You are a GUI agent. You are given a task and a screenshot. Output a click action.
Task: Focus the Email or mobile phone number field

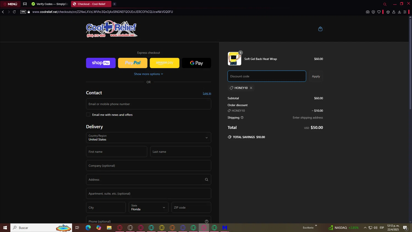[149, 104]
